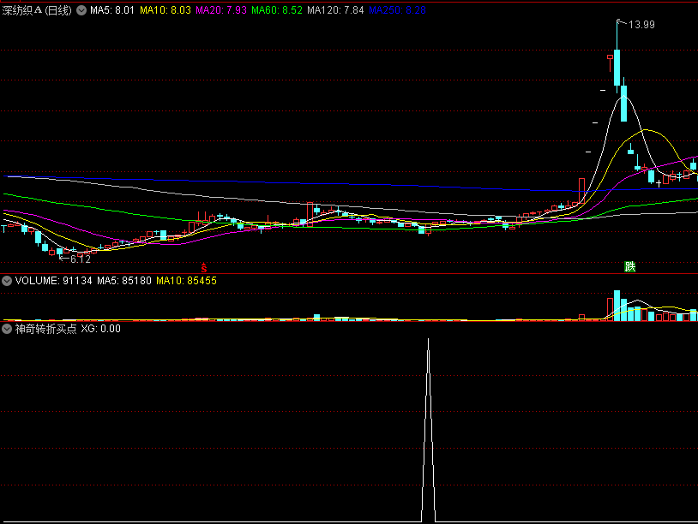The image size is (698, 524).
Task: Click the green MA60: 8.52 label
Action: click(x=277, y=10)
